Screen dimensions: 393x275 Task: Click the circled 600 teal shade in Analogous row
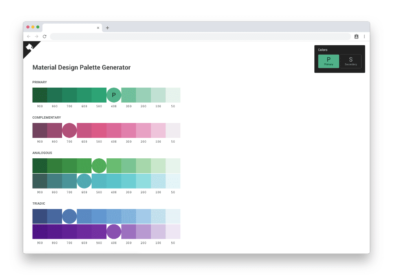[x=84, y=181]
